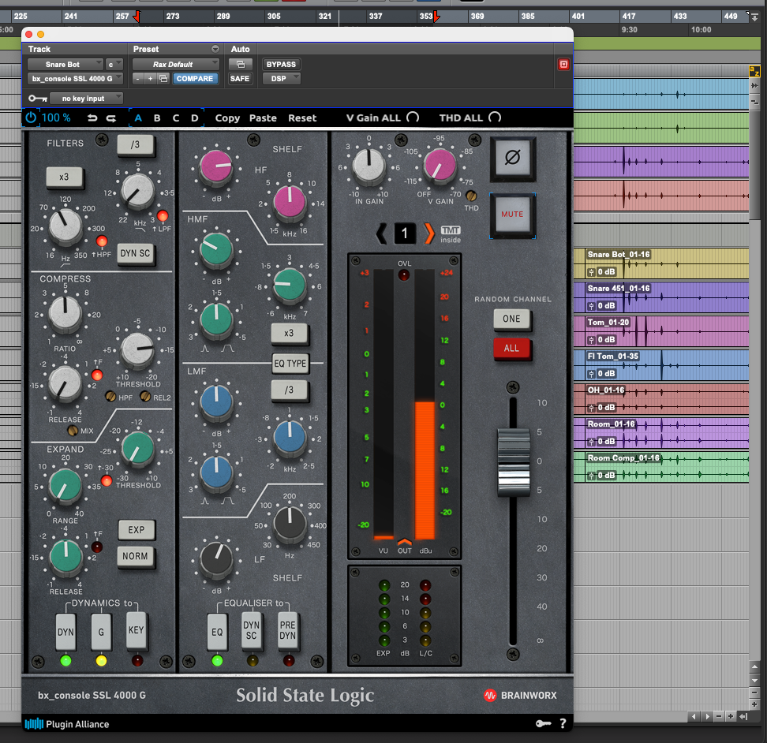
Task: Click the random channel ALL button
Action: pos(511,349)
